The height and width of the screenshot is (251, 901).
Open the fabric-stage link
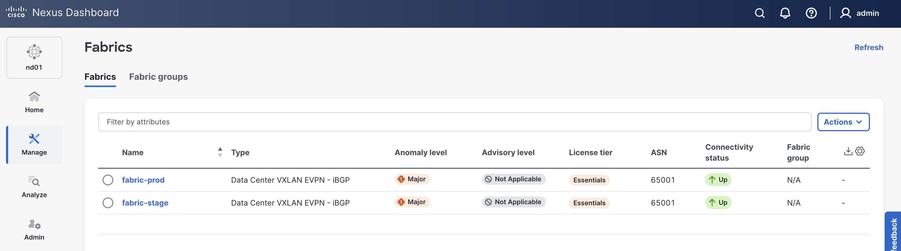pos(145,203)
